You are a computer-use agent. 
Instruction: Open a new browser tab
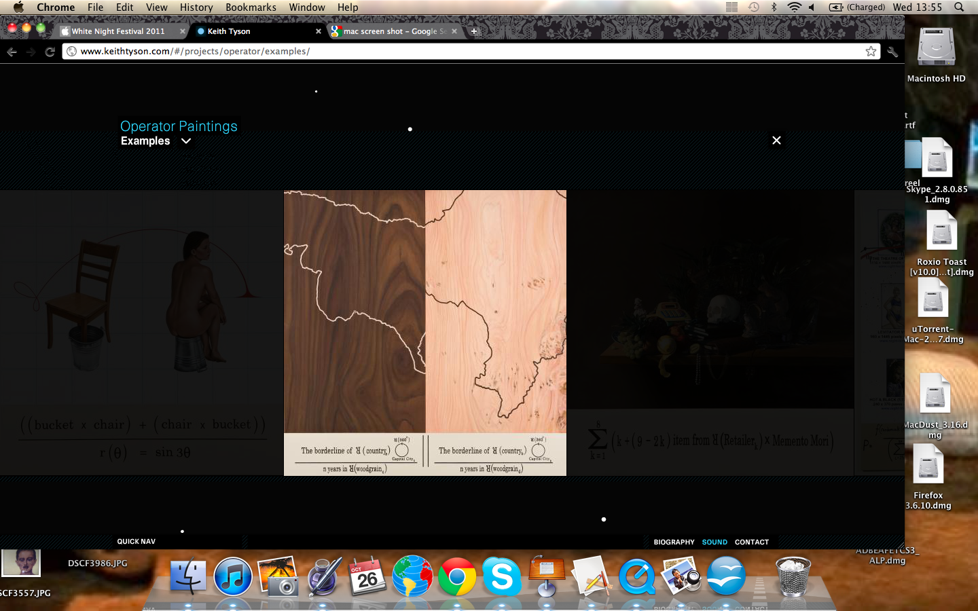[x=474, y=31]
